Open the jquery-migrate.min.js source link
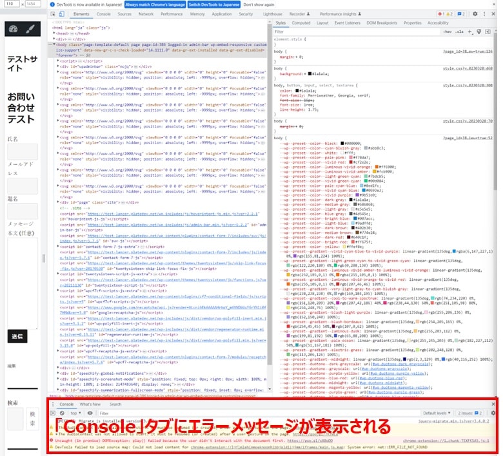The width and height of the screenshot is (503, 456). [454, 421]
